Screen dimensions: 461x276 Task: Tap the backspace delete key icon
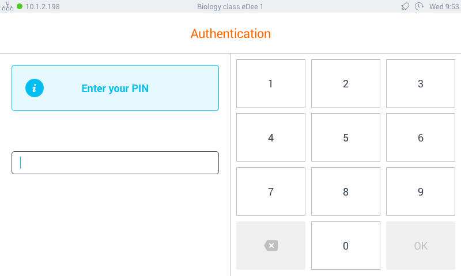[x=271, y=246]
